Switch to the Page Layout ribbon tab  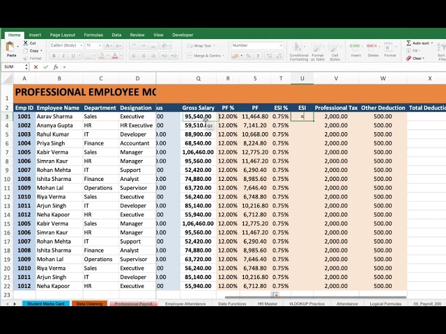coord(63,35)
